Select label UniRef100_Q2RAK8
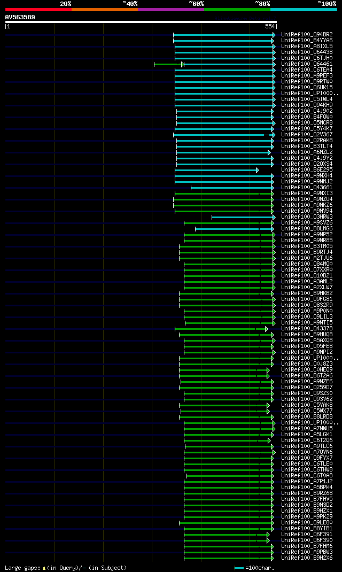The image size is (342, 572). pos(307,141)
